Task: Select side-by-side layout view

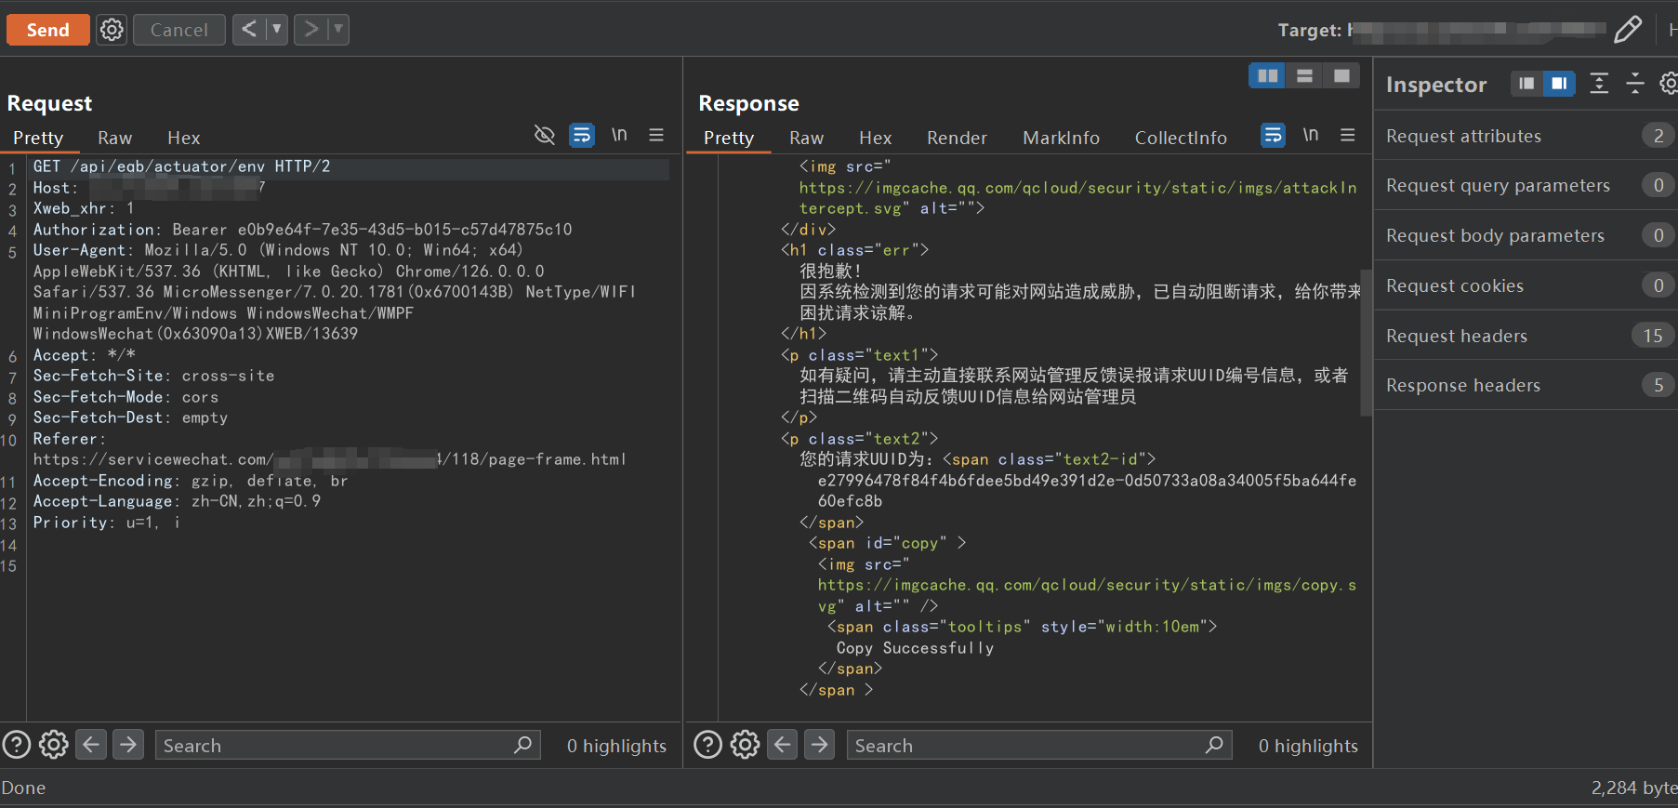Action: coord(1267,76)
